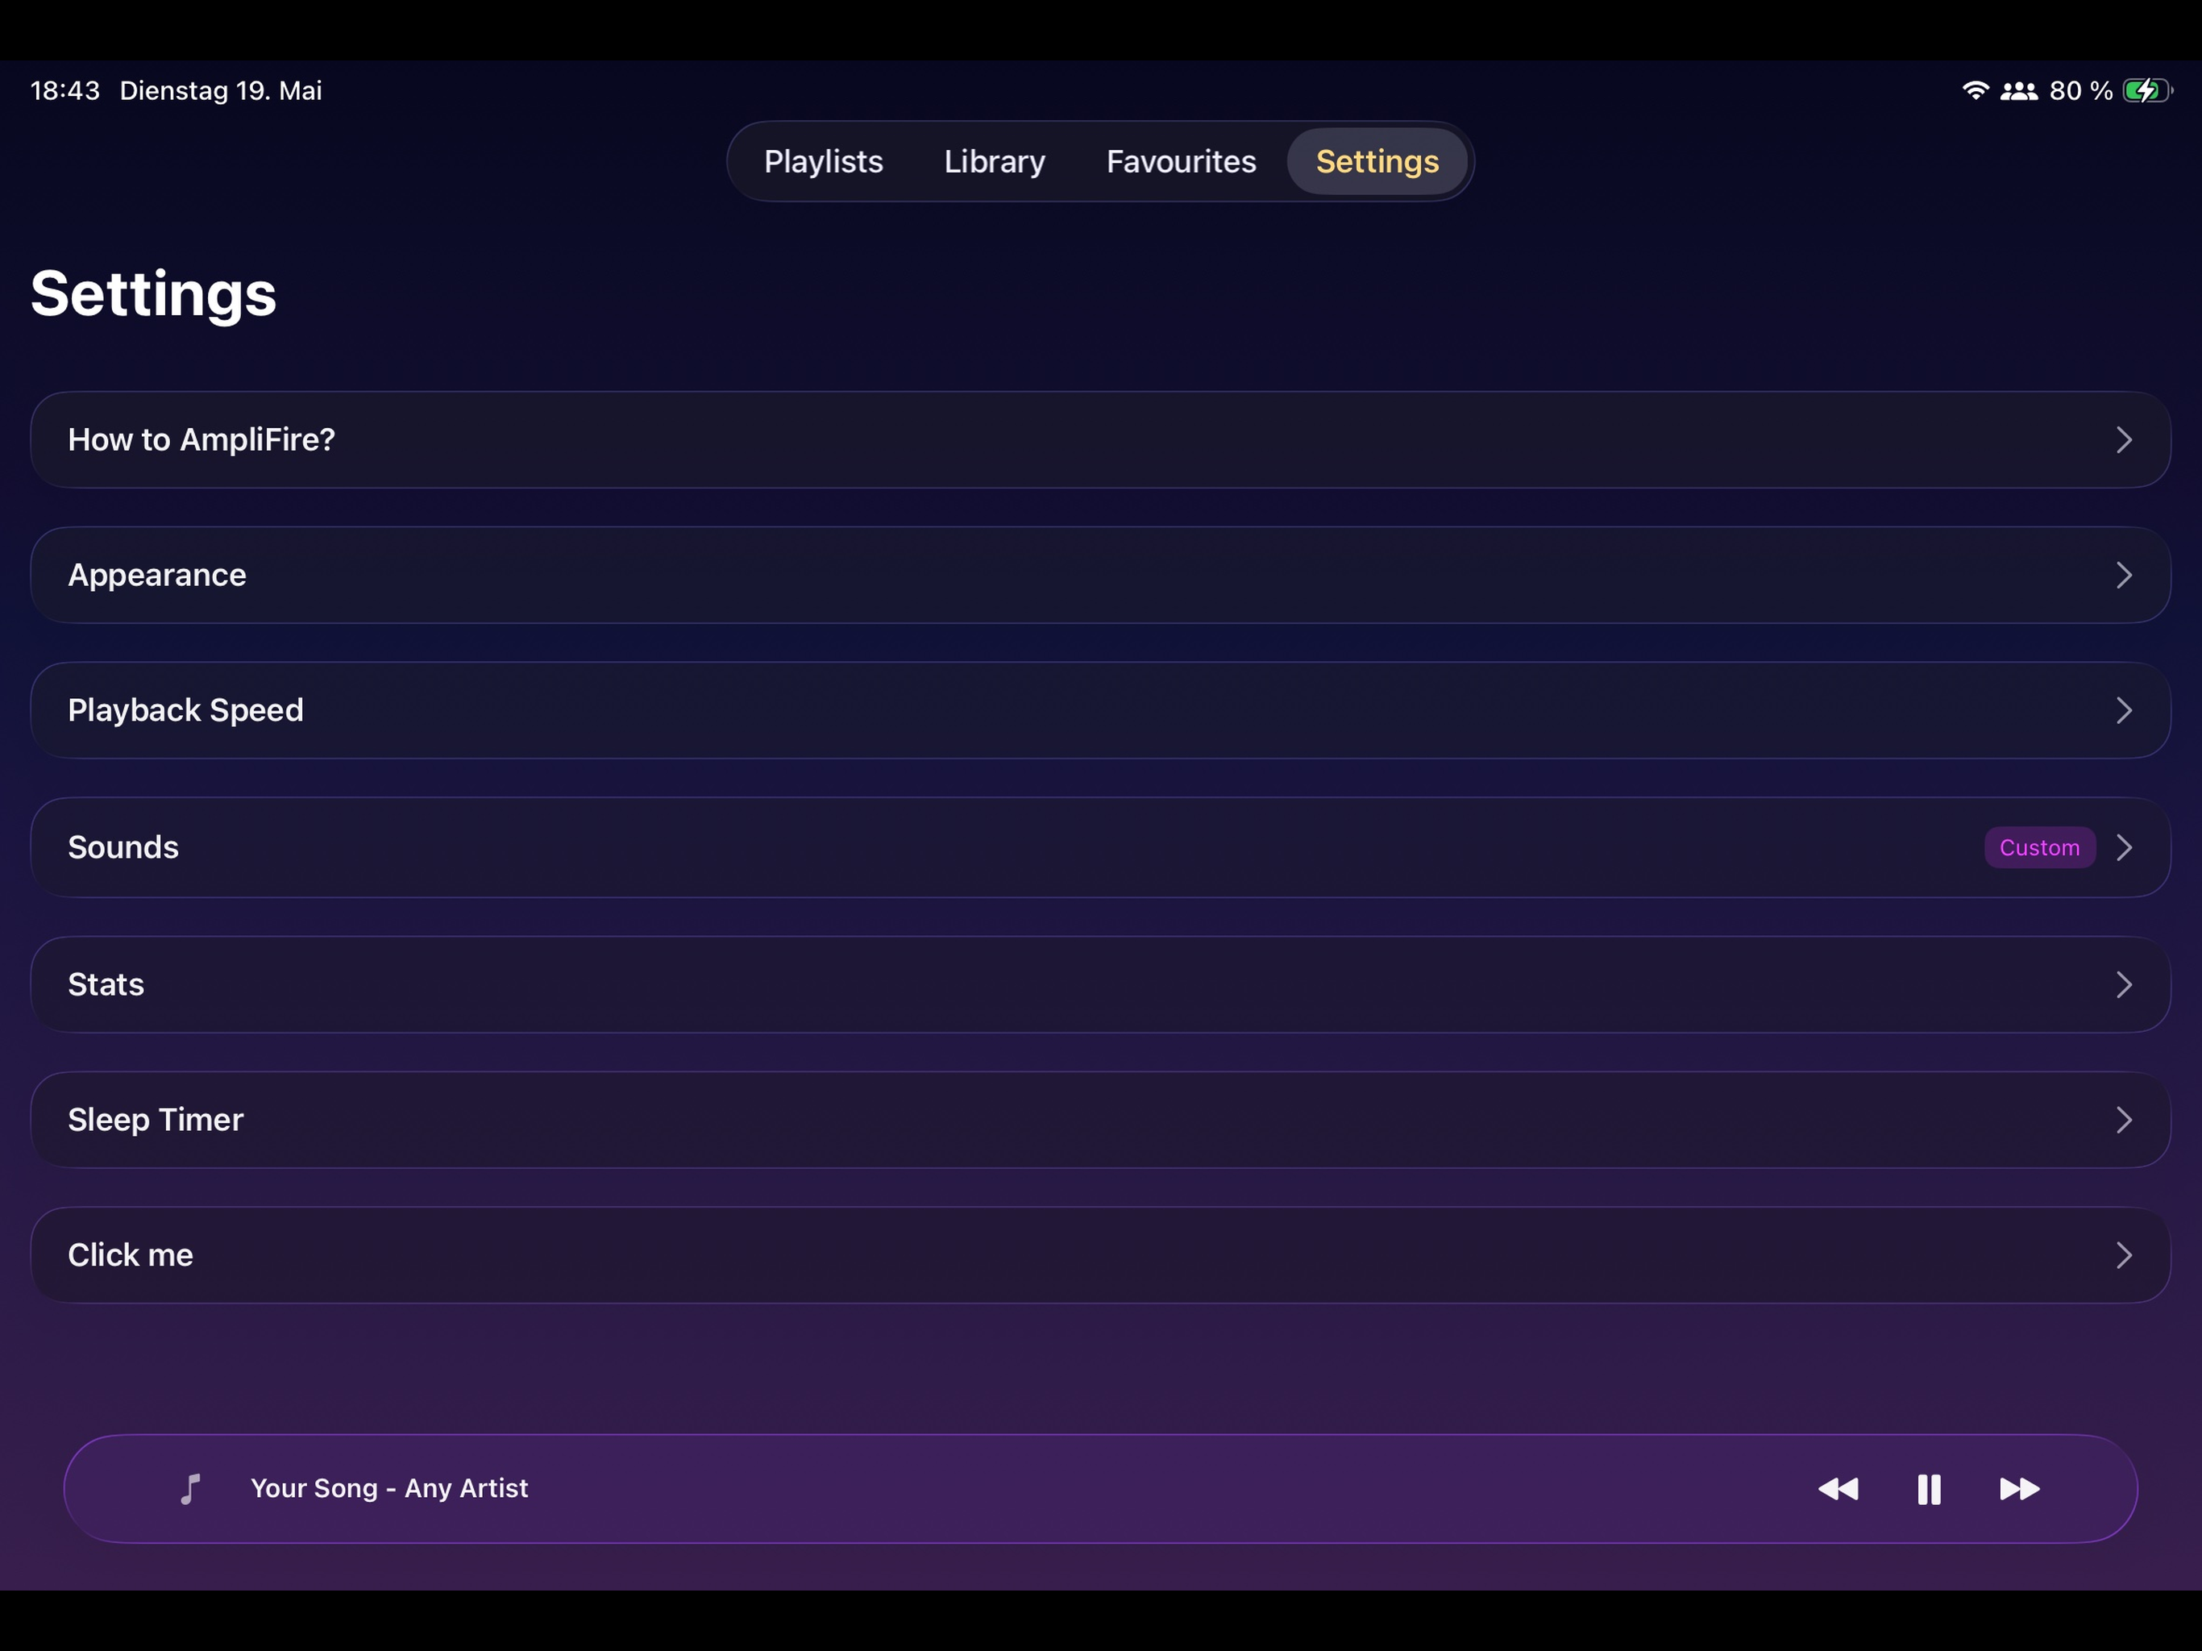The width and height of the screenshot is (2202, 1651).
Task: Tap the 18:43 clock in status bar
Action: (64, 90)
